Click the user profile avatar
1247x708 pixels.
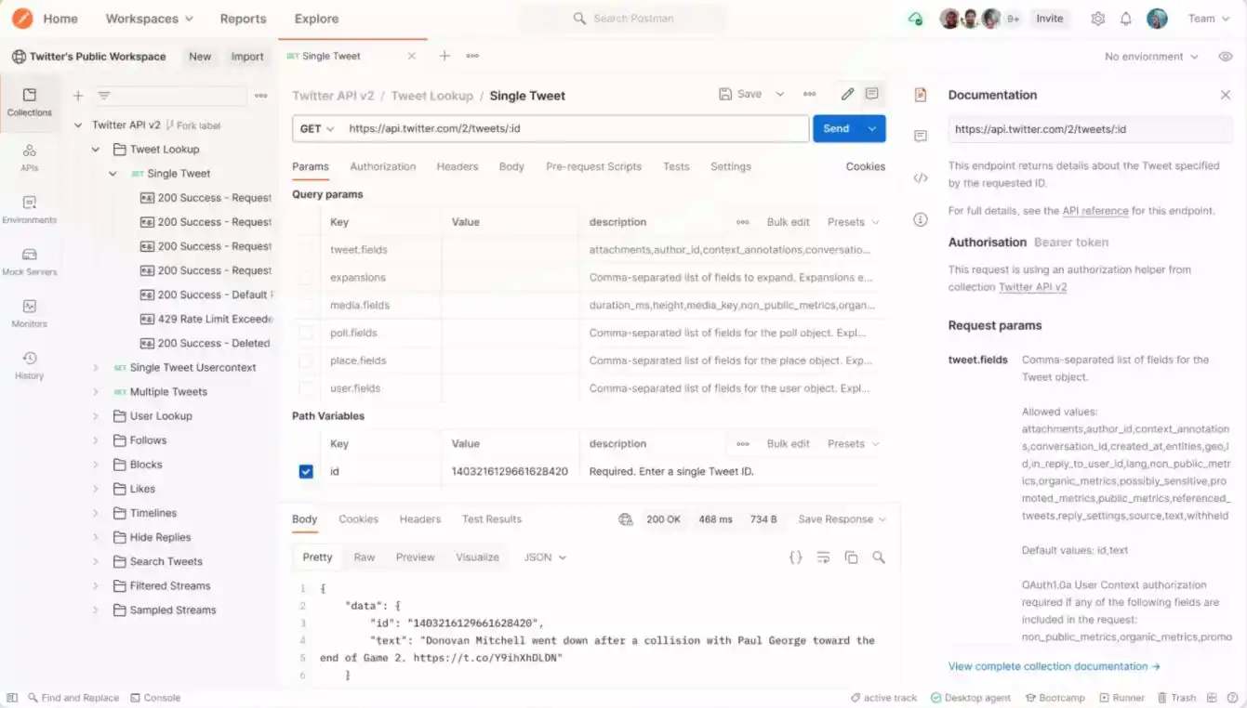[1157, 19]
